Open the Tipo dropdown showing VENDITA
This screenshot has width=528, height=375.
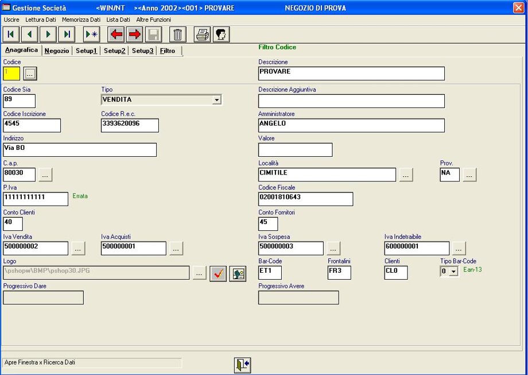[216, 100]
